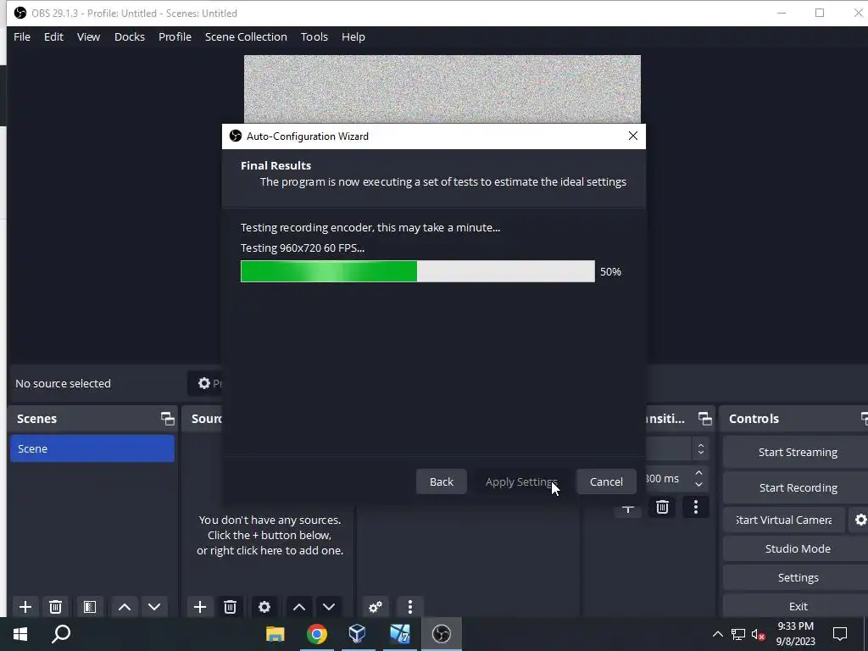Remove source using Sources trash icon
Image resolution: width=868 pixels, height=651 pixels.
(231, 607)
